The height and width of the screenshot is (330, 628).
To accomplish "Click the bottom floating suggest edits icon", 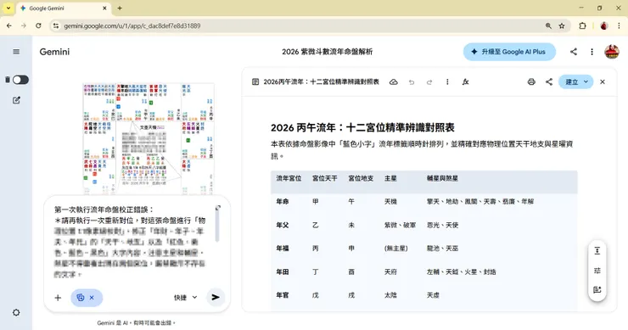I will 597,289.
